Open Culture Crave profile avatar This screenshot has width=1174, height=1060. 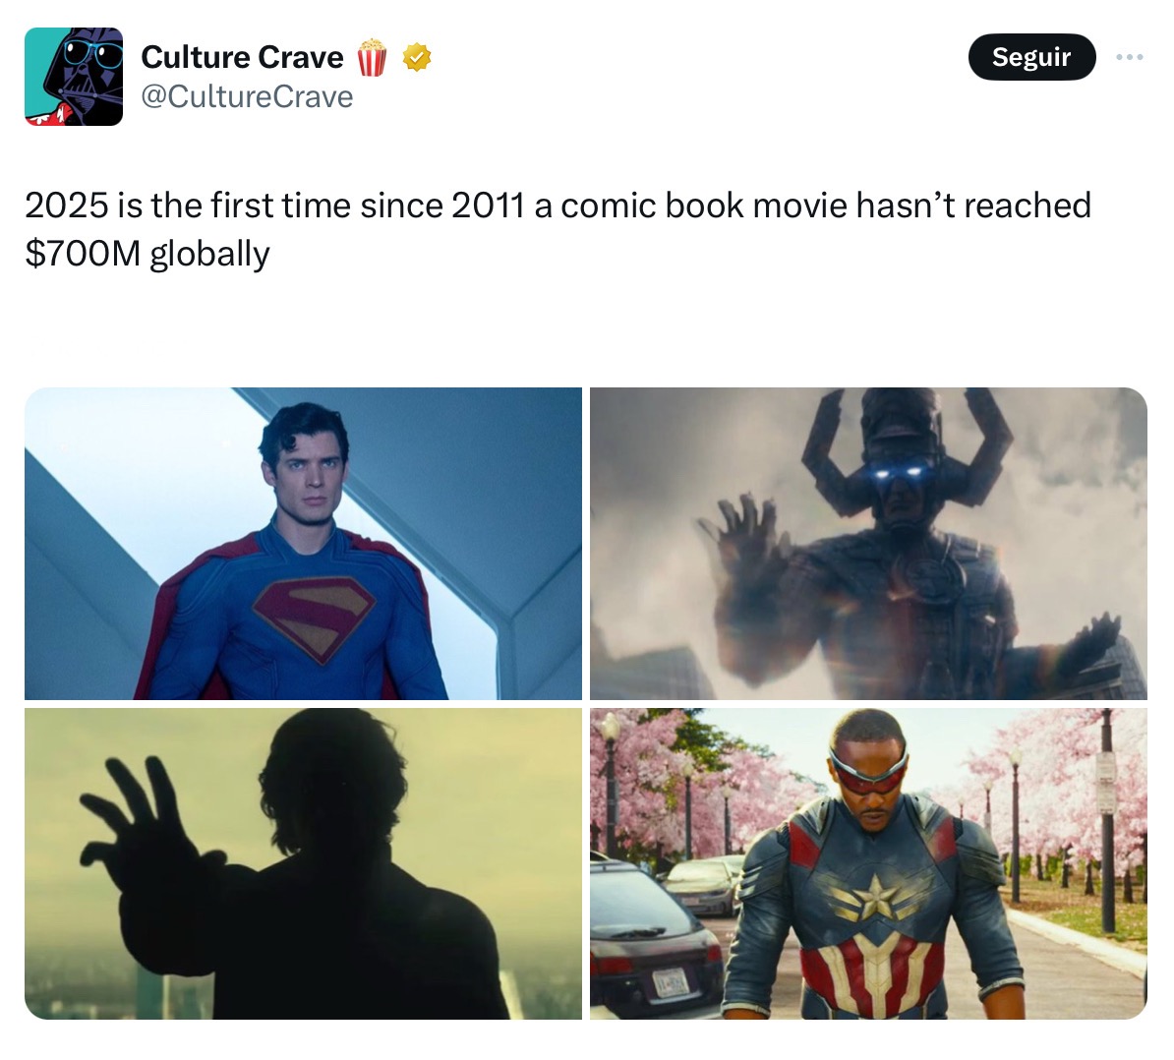[x=74, y=77]
